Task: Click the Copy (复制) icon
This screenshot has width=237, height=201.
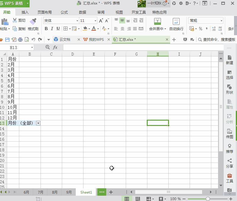Action: pyautogui.click(x=14, y=29)
